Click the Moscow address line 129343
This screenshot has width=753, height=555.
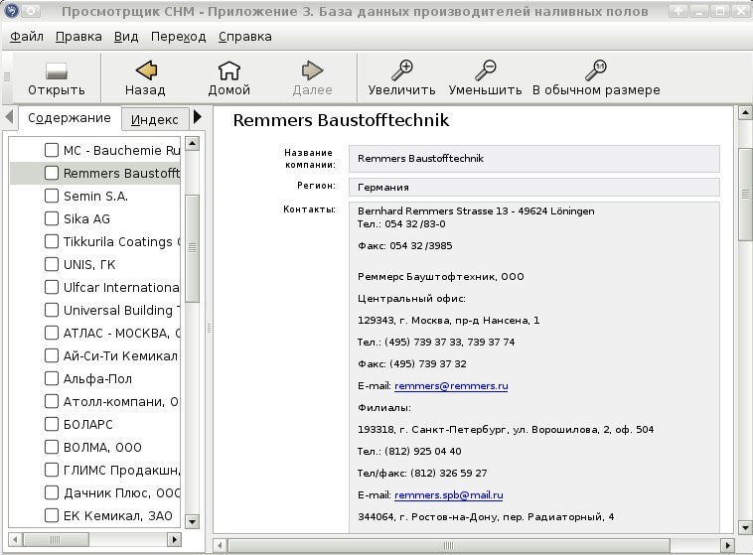click(449, 321)
